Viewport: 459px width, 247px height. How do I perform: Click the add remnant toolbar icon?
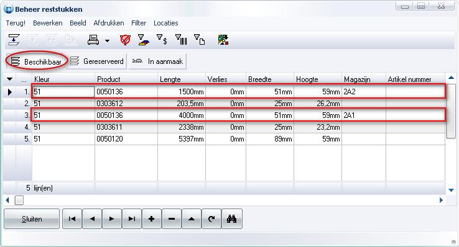pyautogui.click(x=14, y=40)
